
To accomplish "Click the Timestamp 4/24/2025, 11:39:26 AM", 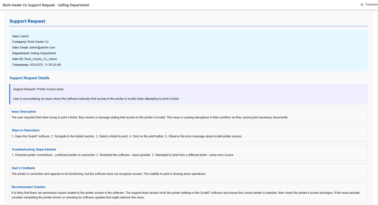I will (x=37, y=65).
